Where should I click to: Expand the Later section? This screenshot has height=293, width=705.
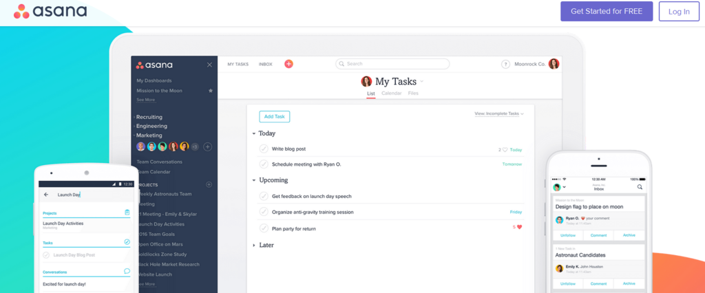[254, 246]
